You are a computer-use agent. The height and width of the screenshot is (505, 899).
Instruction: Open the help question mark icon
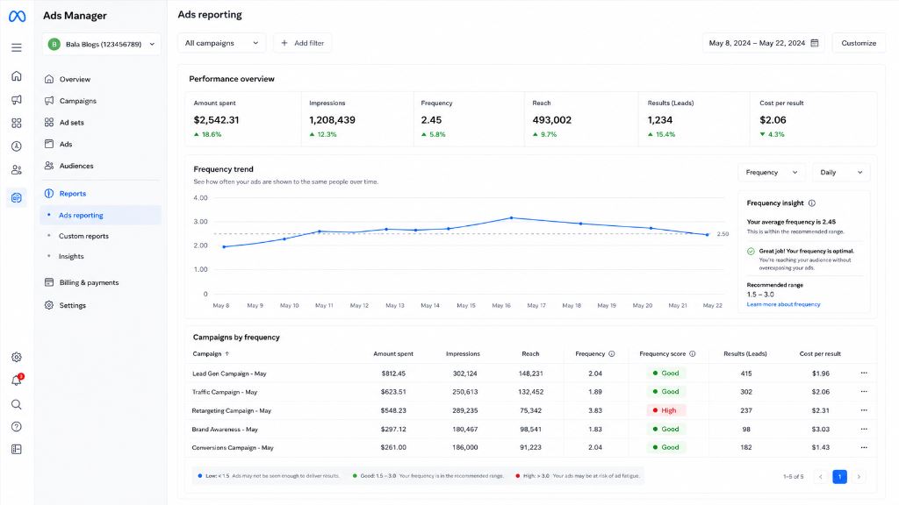pos(17,427)
